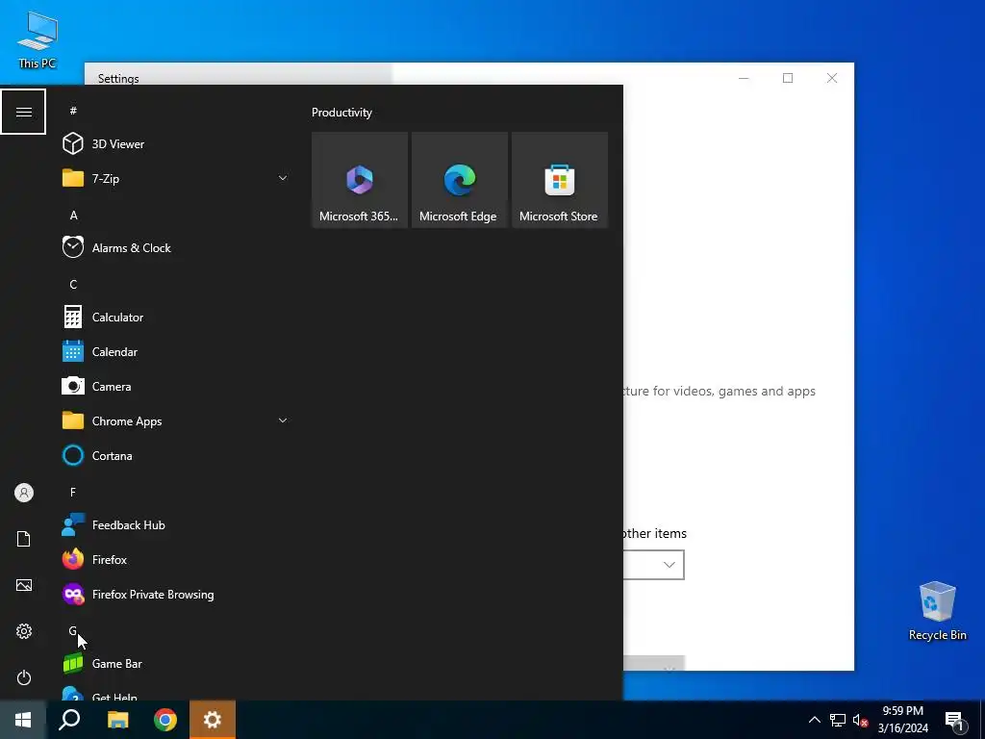
Task: Open the notification Action Center
Action: [x=955, y=721]
